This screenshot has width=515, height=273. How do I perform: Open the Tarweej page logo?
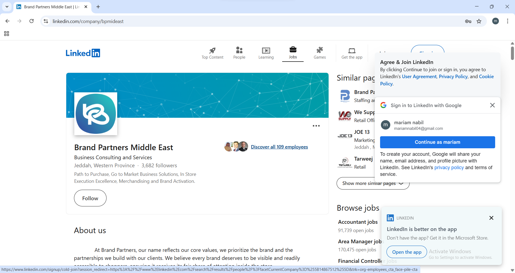345,162
